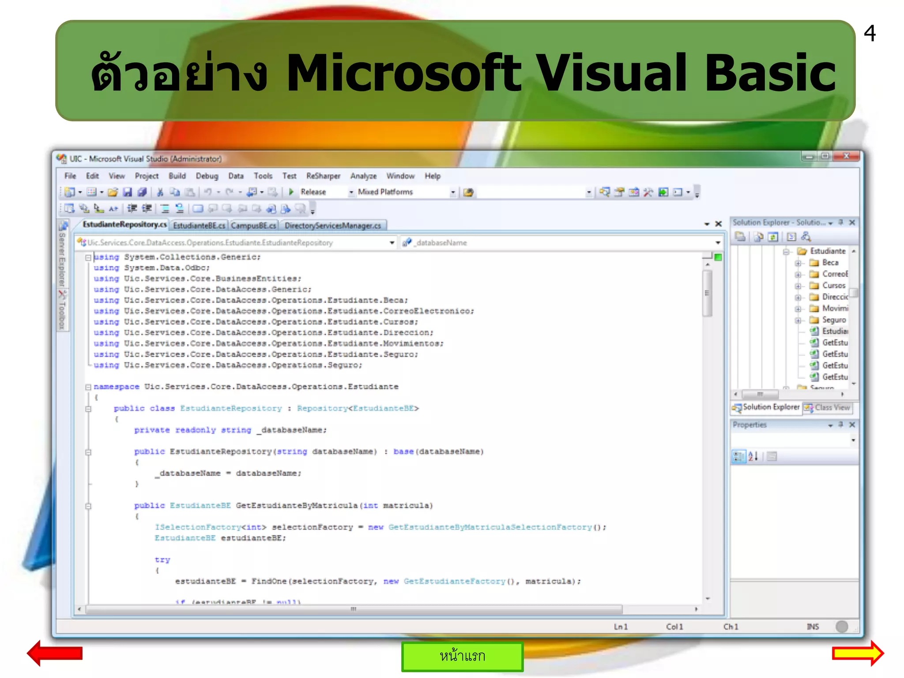This screenshot has width=904, height=678.
Task: Click View Code icon in Solution Explorer
Action: [x=791, y=237]
